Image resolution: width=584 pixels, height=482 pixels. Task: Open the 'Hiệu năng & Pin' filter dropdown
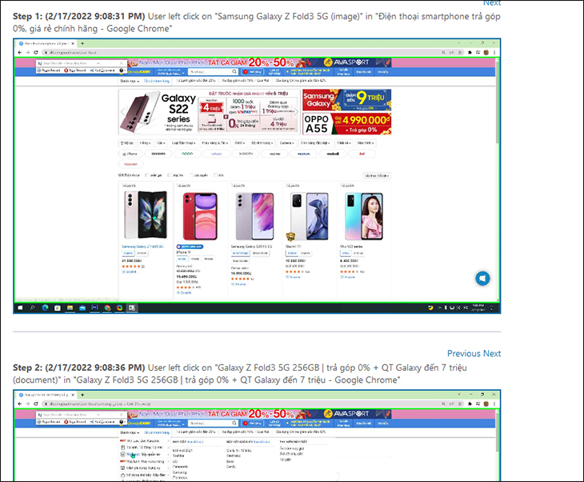(215, 143)
